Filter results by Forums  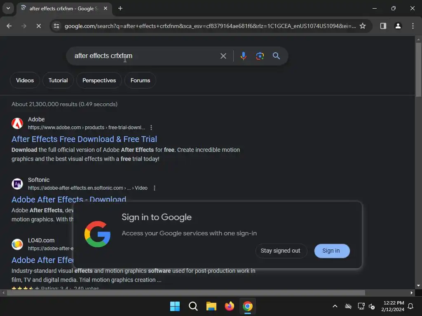pos(140,80)
